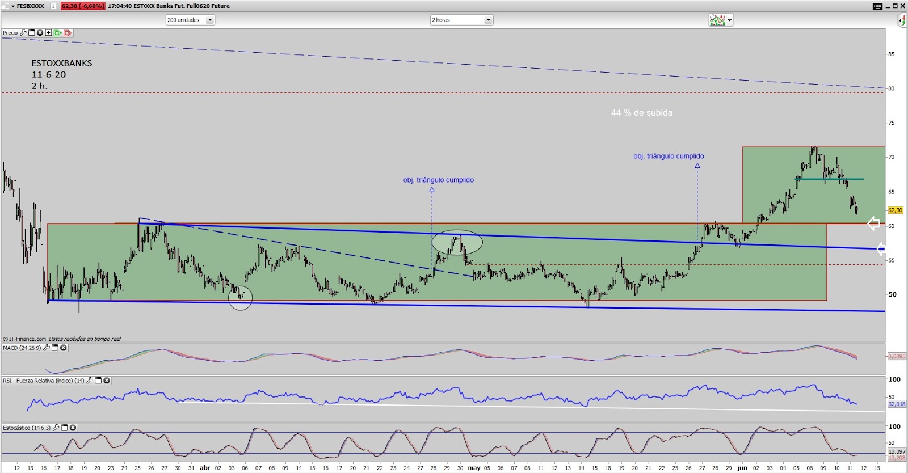The width and height of the screenshot is (908, 473).
Task: Click the 'may' month label on time axis
Action: click(x=474, y=468)
